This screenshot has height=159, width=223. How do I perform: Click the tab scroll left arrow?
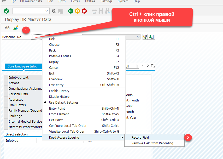(x=143, y=66)
